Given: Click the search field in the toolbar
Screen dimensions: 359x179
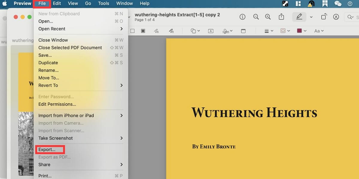Looking at the screenshot, I should point(352,17).
